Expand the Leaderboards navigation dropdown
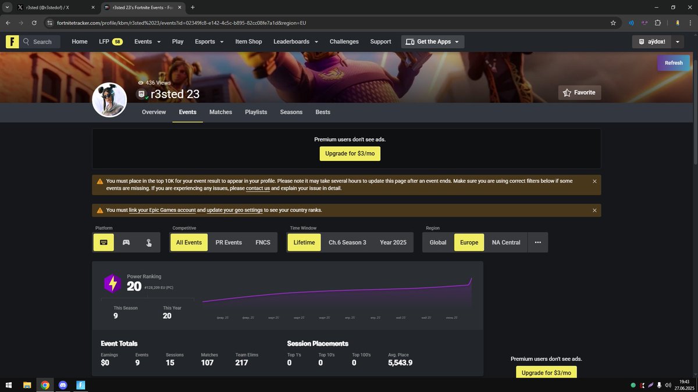698x392 pixels. coord(296,42)
